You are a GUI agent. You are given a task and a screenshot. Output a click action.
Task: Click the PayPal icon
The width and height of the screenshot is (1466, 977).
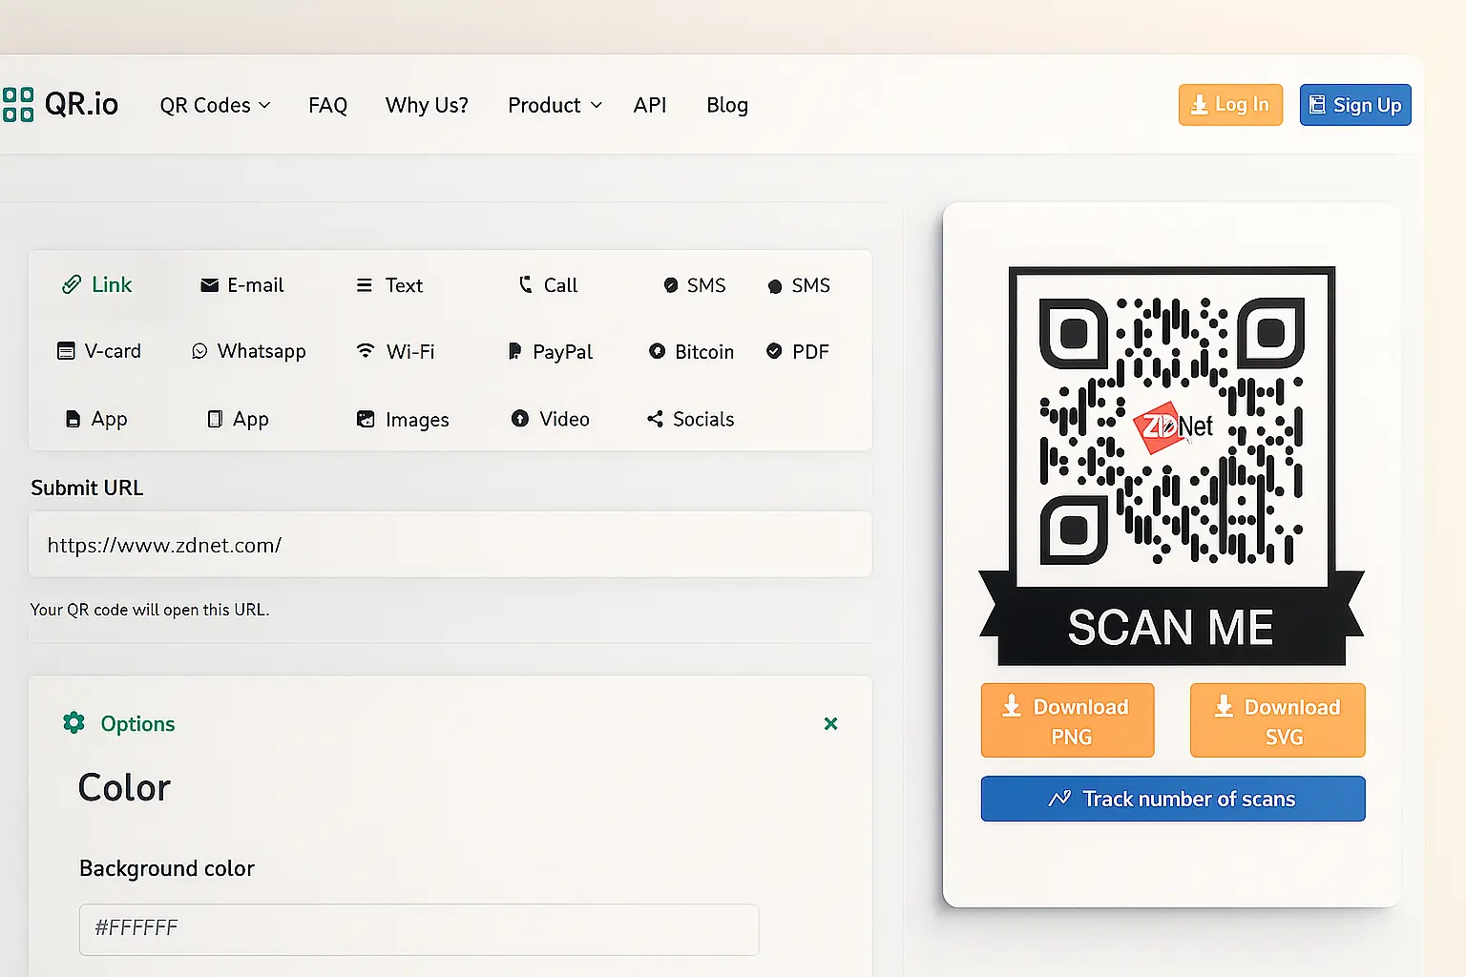click(514, 351)
